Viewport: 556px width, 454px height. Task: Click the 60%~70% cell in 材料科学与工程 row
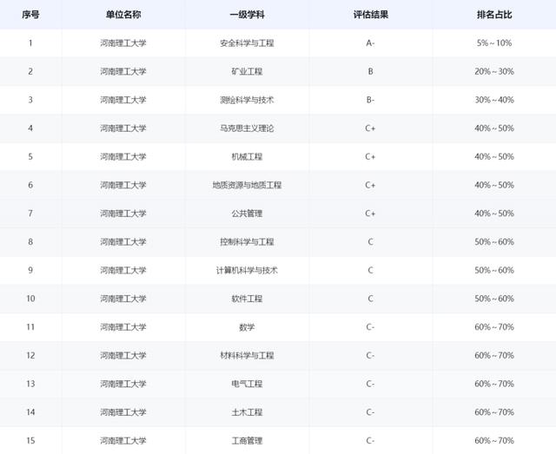[x=494, y=355]
